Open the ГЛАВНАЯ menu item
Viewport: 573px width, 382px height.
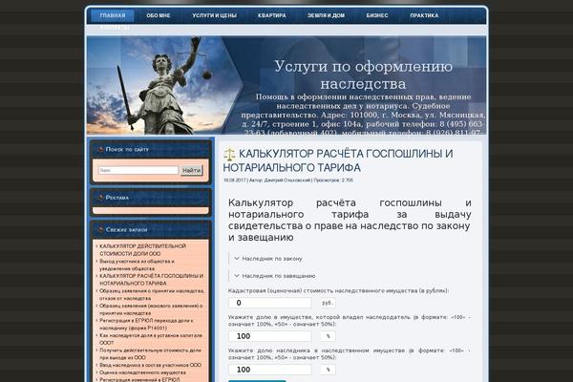pos(113,15)
